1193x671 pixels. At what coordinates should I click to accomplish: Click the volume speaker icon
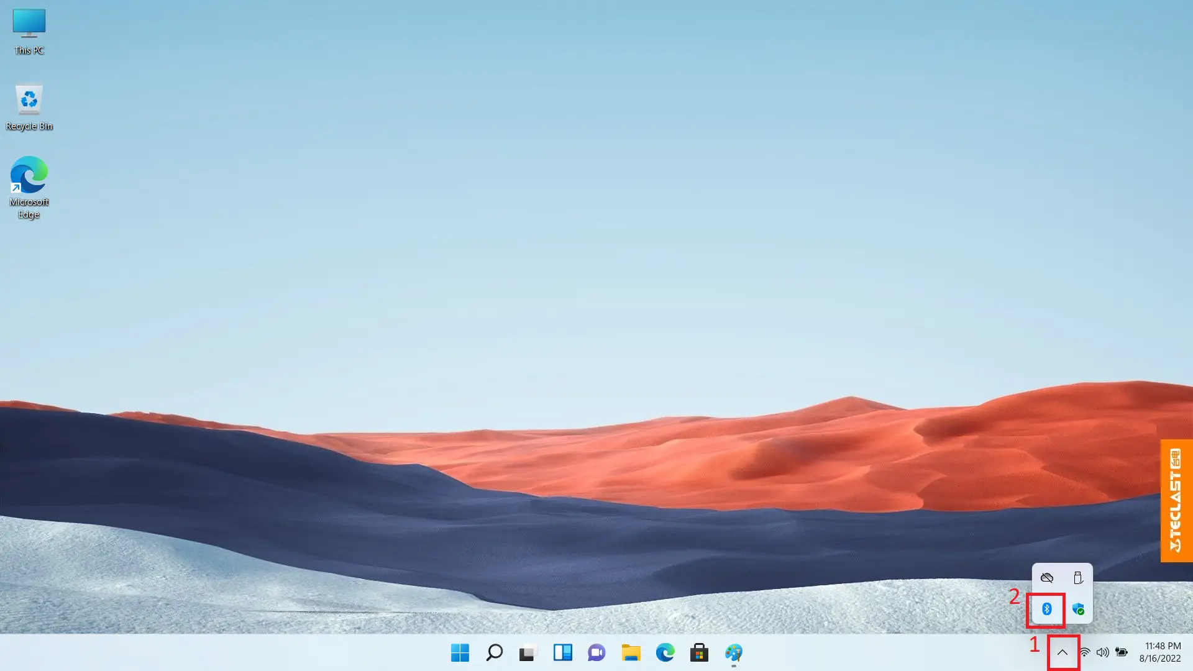click(x=1103, y=653)
